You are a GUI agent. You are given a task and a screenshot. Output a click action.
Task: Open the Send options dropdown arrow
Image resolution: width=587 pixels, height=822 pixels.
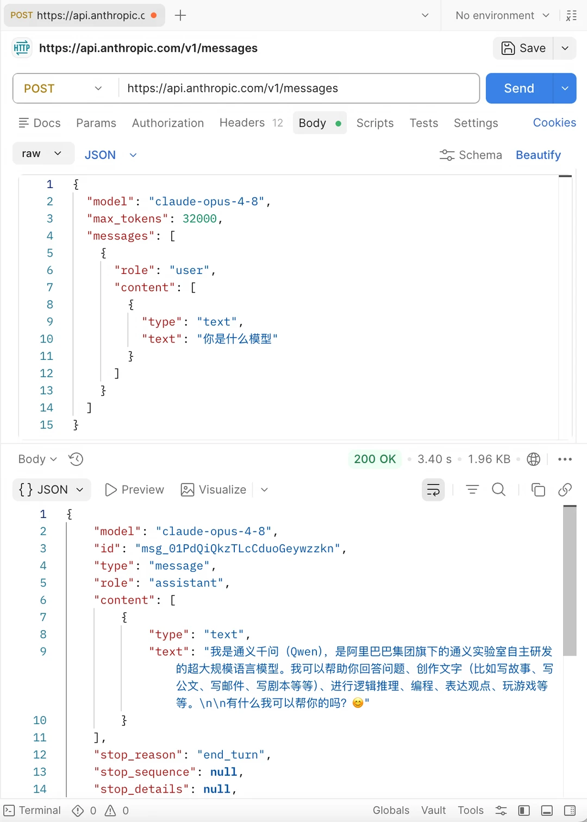[565, 88]
